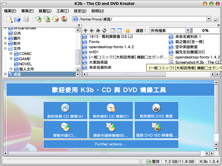Open the path history dropdown

coord(209,19)
